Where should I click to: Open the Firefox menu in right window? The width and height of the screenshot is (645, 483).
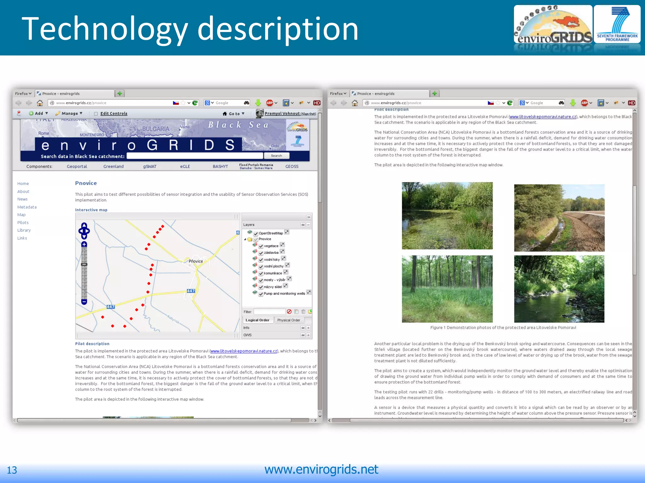(338, 93)
